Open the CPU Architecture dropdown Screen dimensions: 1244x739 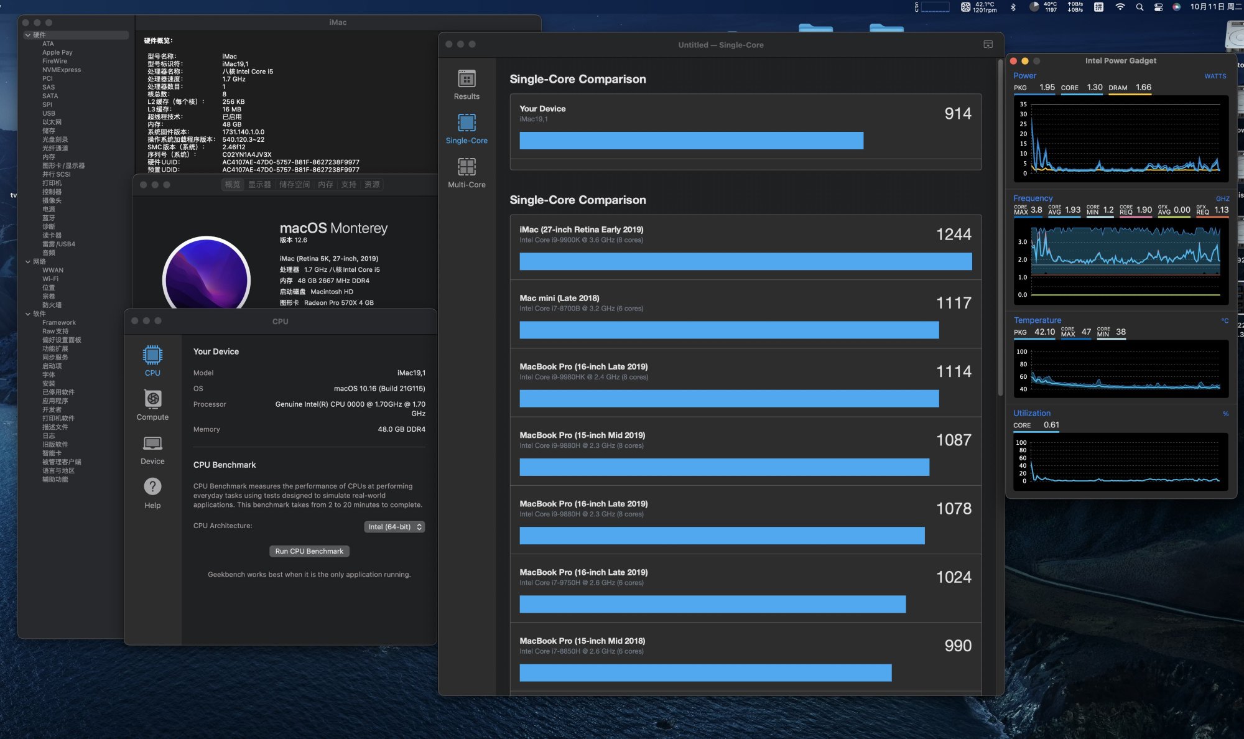pos(394,527)
